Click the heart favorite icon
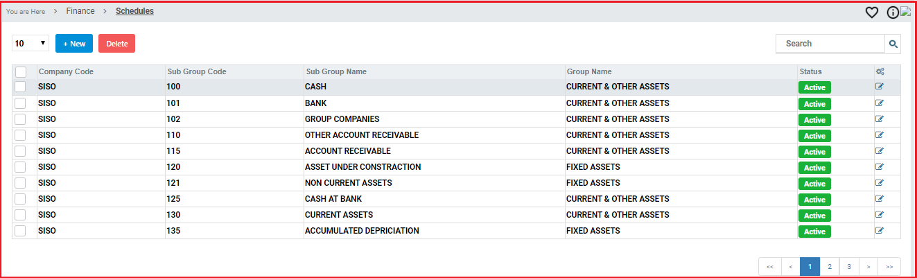 (x=872, y=12)
